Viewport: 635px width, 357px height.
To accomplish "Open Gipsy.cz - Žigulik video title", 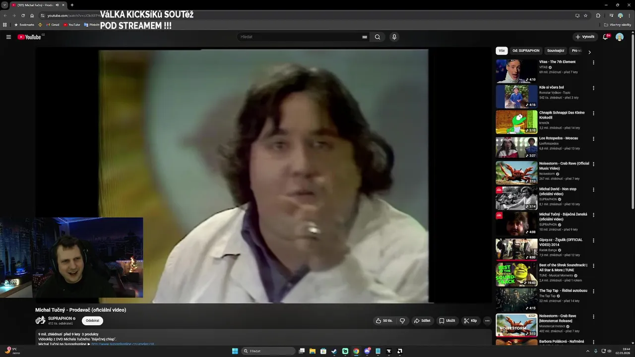I will click(x=561, y=242).
